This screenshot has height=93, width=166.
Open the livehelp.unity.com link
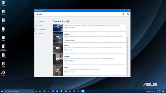(x=71, y=61)
